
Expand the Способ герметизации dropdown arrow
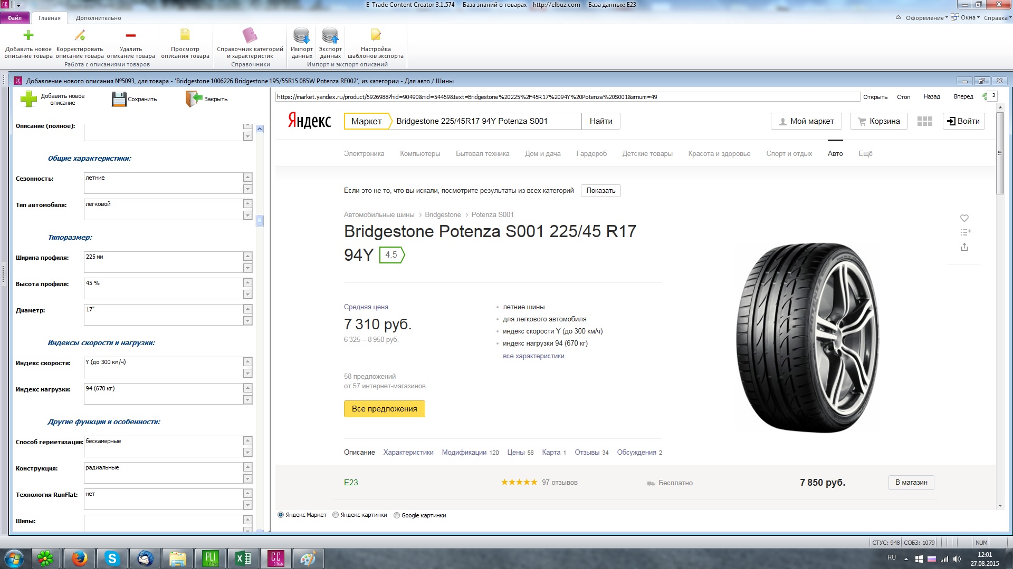pyautogui.click(x=247, y=453)
